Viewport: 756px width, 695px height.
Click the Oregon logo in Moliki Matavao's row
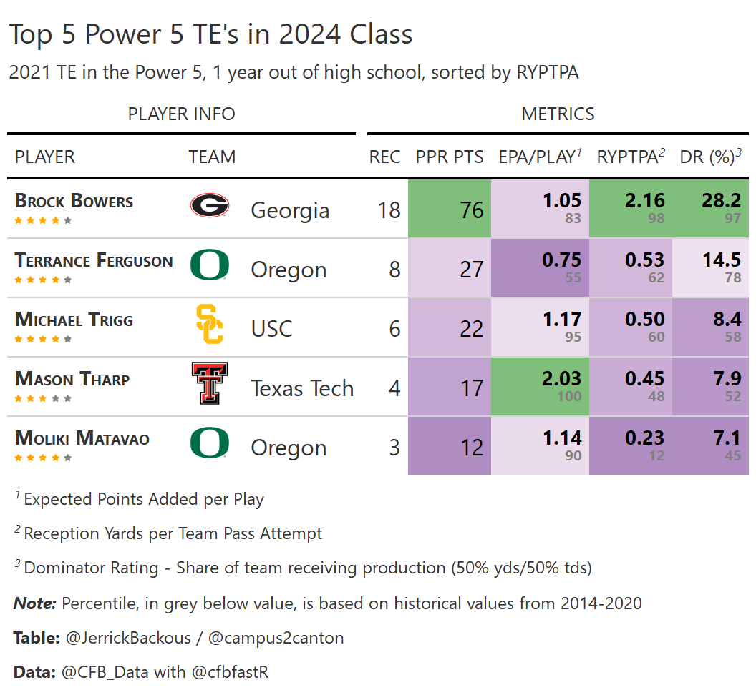(x=209, y=443)
